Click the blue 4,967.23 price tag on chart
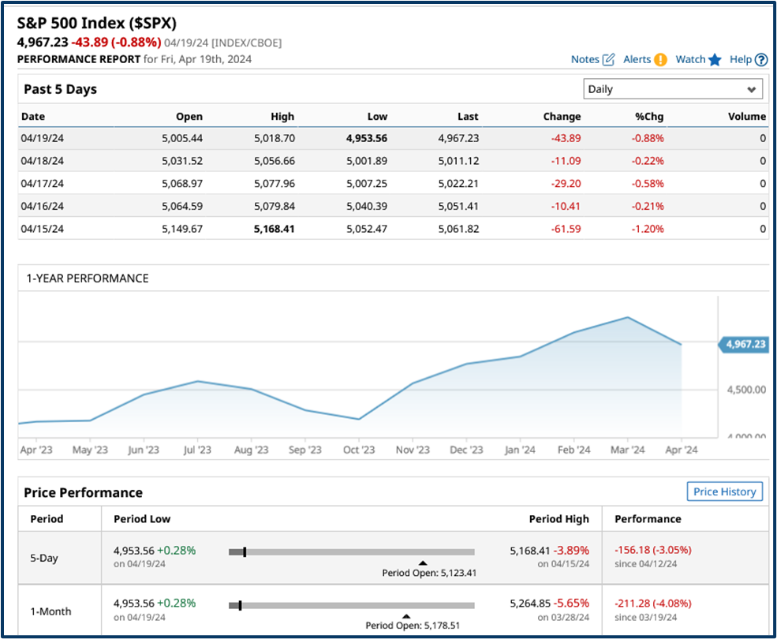Viewport: 777px width, 639px height. coord(742,344)
